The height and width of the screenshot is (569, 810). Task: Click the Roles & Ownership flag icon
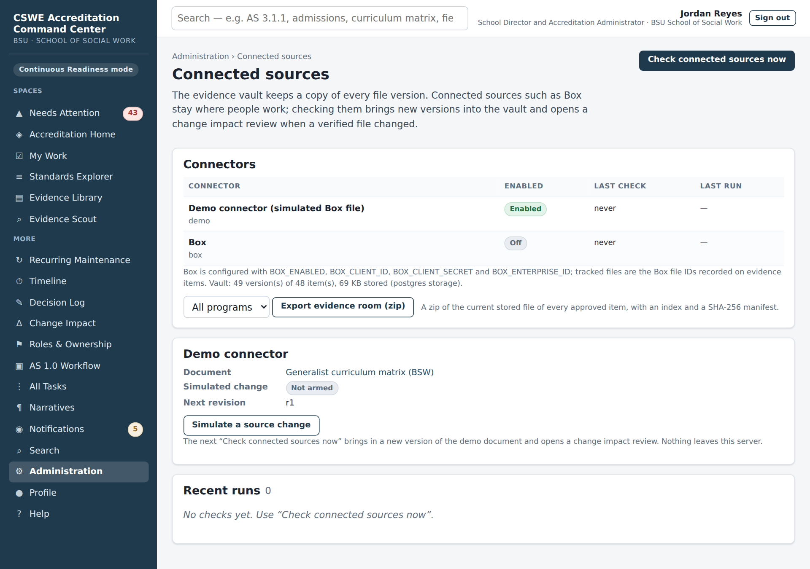19,344
